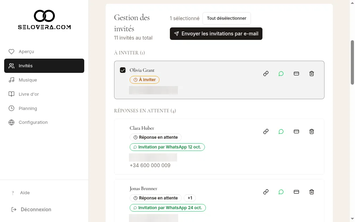
Task: Uncheck the Olivia Grant checkbox
Action: pyautogui.click(x=123, y=70)
